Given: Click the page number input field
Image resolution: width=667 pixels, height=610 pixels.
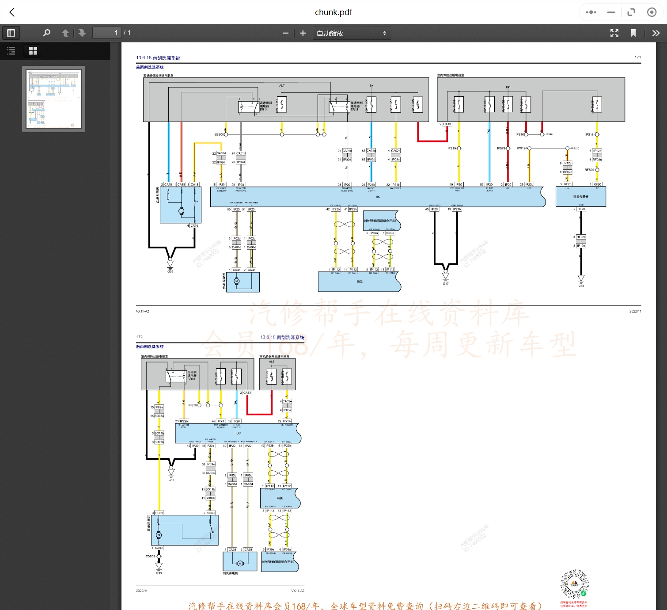Looking at the screenshot, I should coord(106,33).
